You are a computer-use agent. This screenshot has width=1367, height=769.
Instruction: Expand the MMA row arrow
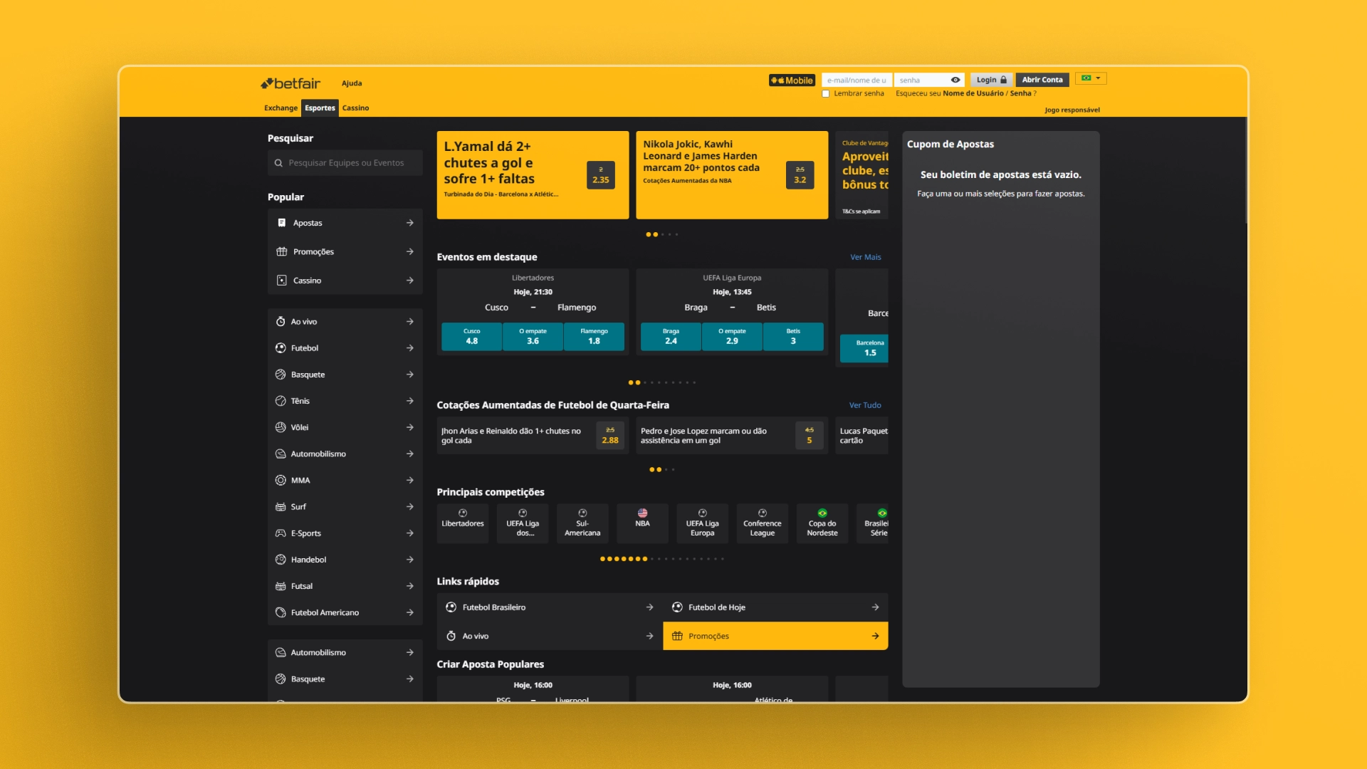410,480
